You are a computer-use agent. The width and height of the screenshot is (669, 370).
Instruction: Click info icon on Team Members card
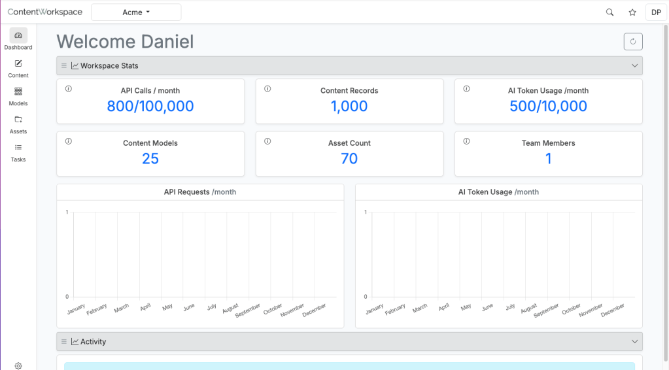coord(466,141)
